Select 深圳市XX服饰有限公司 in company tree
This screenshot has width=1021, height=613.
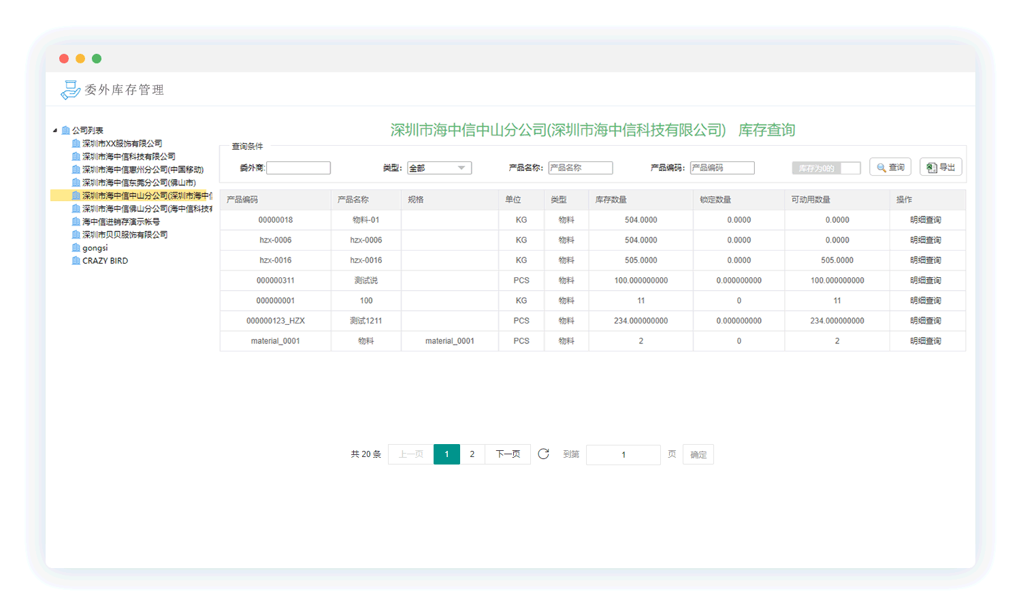click(122, 144)
